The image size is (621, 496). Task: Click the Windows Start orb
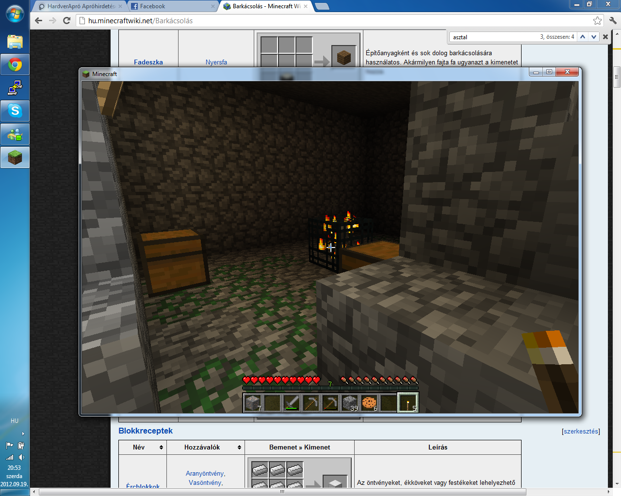(x=15, y=14)
